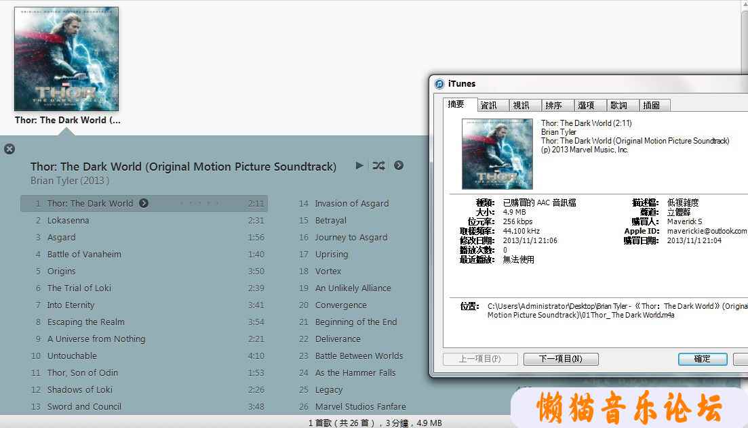The image size is (748, 428).
Task: Open the album options arrow beside shuffle
Action: 399,165
